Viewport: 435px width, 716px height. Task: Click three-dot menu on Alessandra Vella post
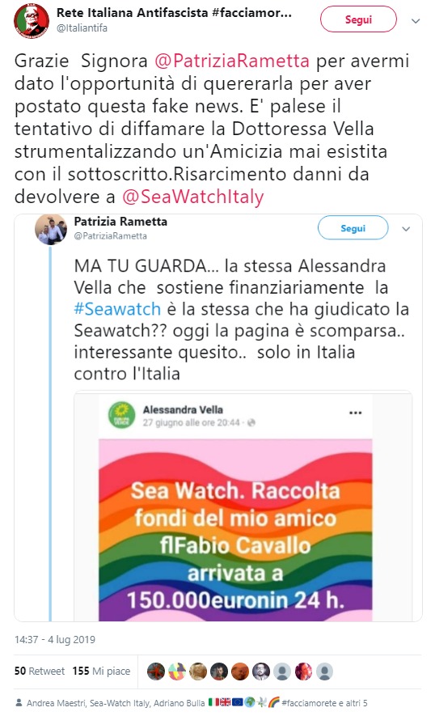click(x=355, y=413)
